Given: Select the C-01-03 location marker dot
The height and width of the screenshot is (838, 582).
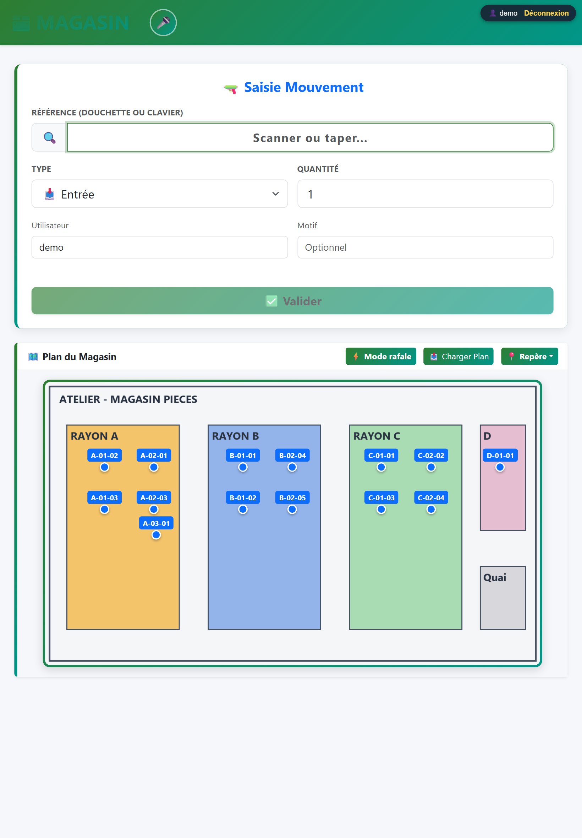Looking at the screenshot, I should [381, 509].
